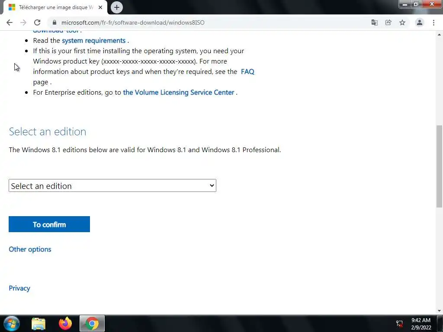Bookmark this page with the star icon
Screen dimensions: 443x332
(x=402, y=22)
